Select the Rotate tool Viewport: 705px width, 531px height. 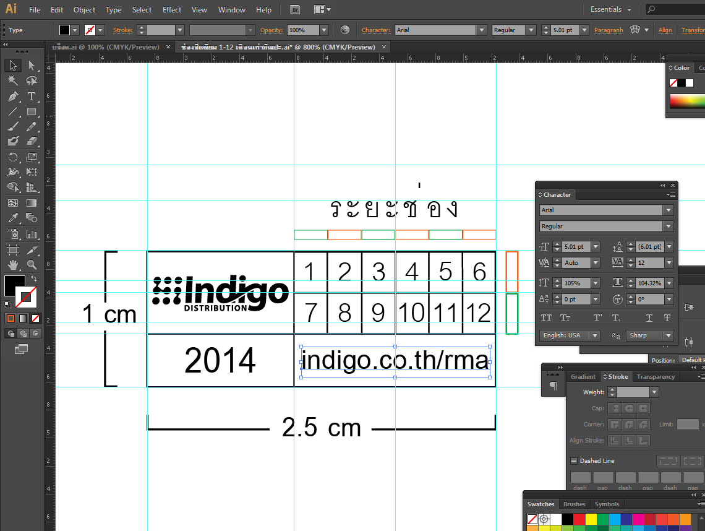[12, 157]
